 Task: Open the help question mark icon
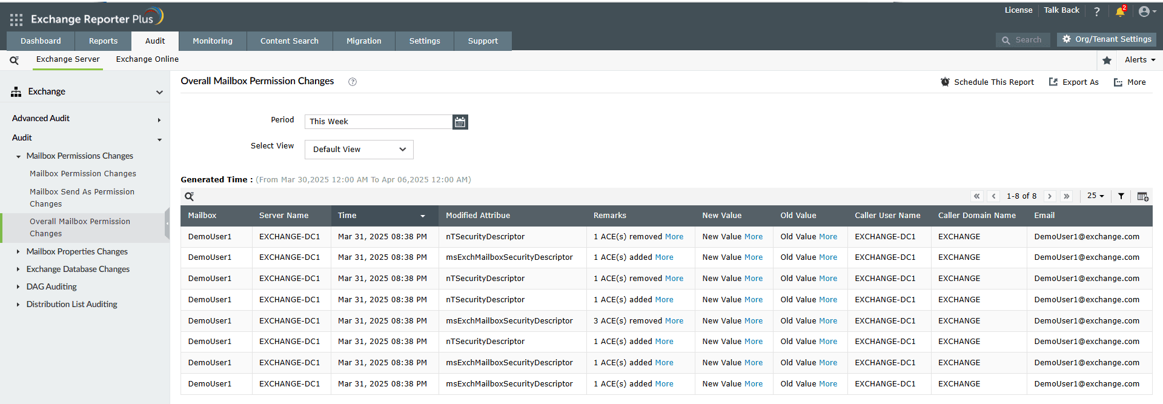[1096, 12]
